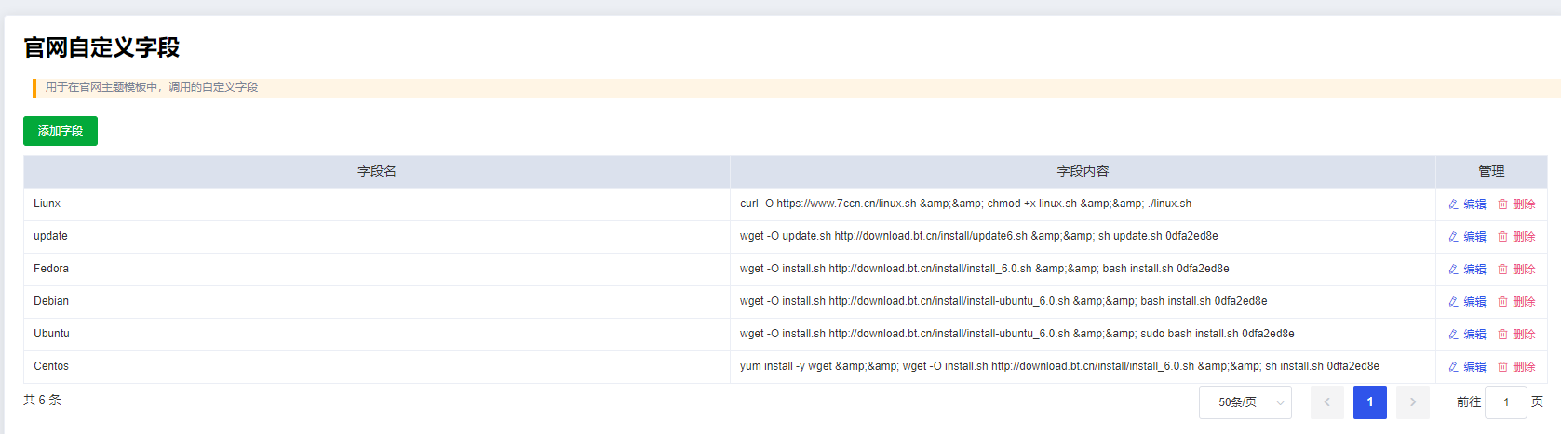Select the Liunx field name cell

pyautogui.click(x=377, y=204)
